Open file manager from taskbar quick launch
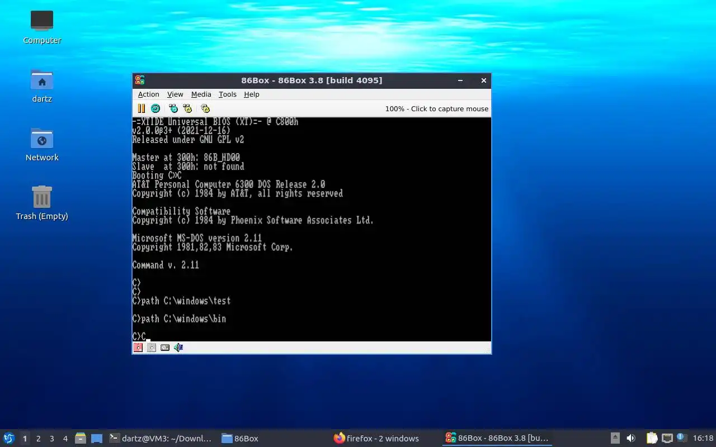 point(81,438)
